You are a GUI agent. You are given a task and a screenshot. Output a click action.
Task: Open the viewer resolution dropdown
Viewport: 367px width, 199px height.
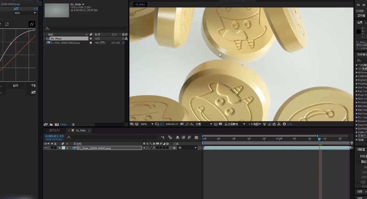[x=204, y=124]
